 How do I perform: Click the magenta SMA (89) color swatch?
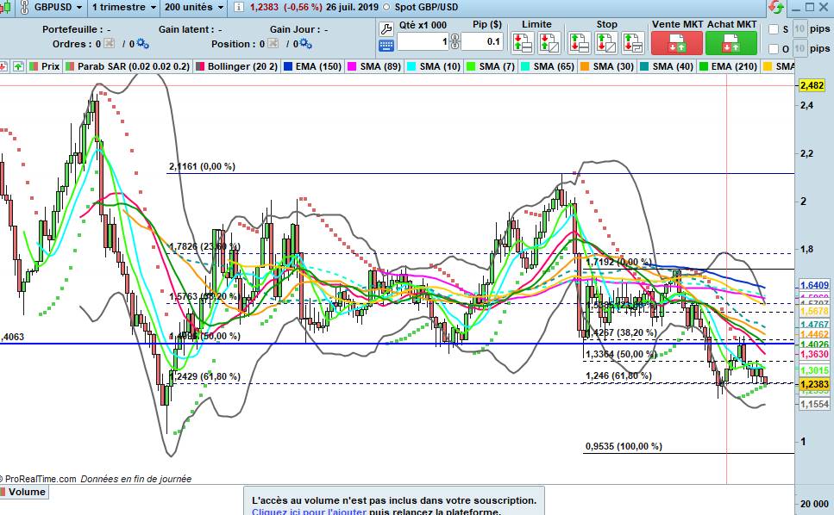pyautogui.click(x=352, y=66)
